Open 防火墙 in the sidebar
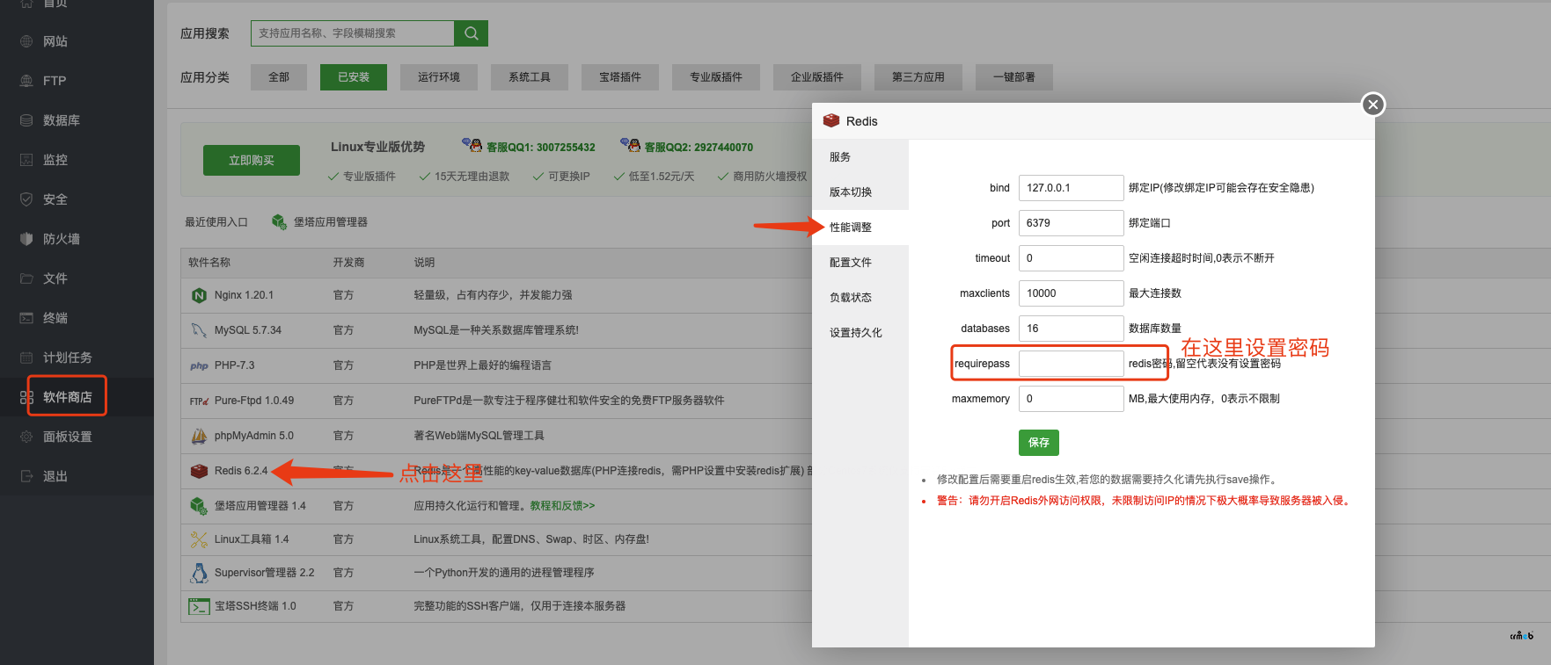This screenshot has height=665, width=1551. (x=61, y=239)
